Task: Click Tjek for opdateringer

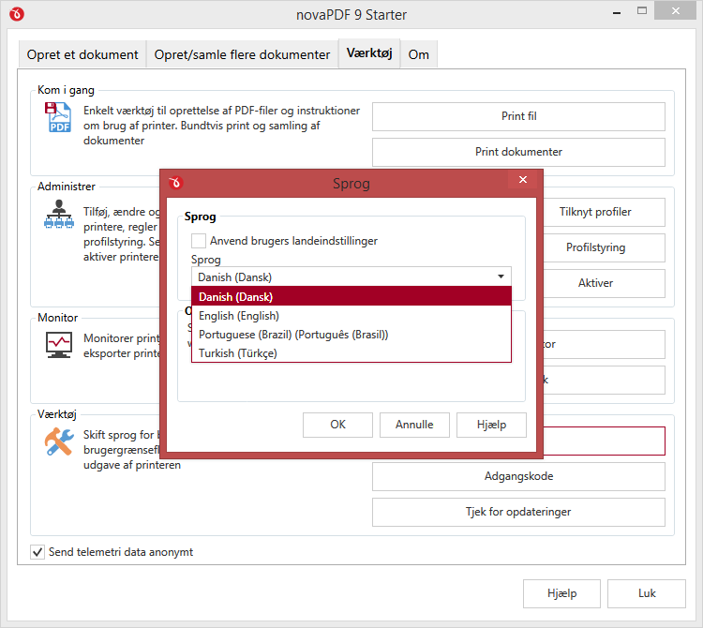Action: [518, 512]
